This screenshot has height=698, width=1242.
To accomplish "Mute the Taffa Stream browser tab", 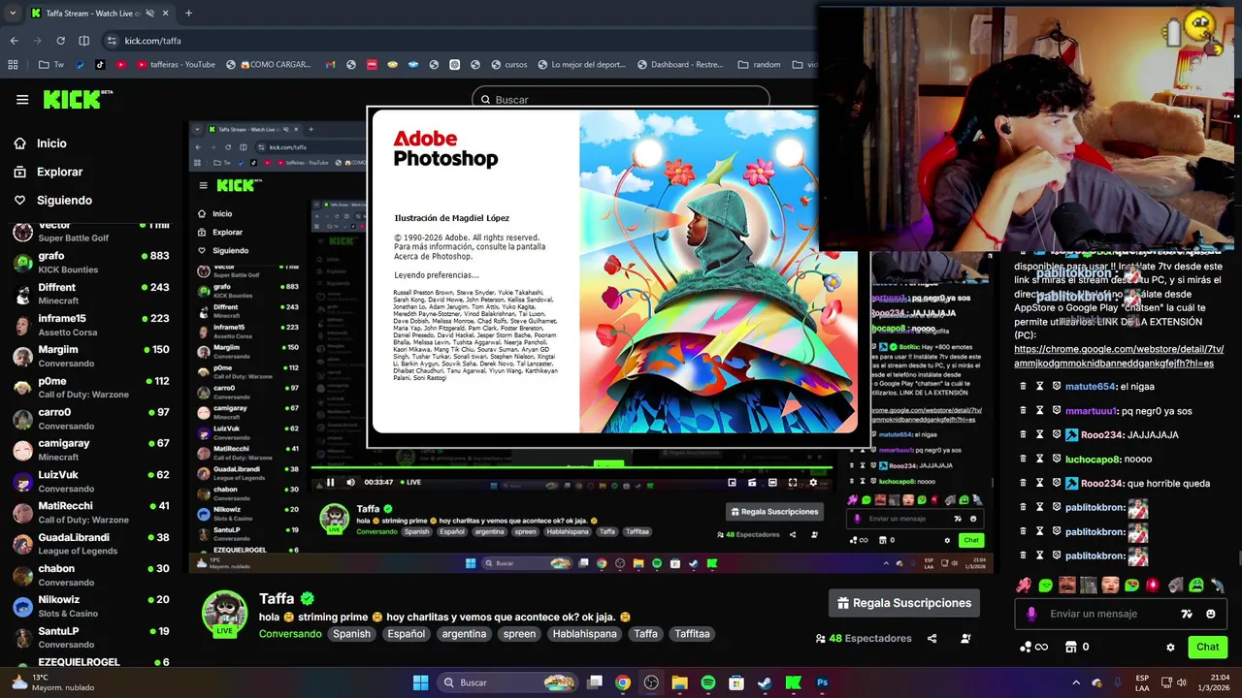I will pyautogui.click(x=148, y=14).
